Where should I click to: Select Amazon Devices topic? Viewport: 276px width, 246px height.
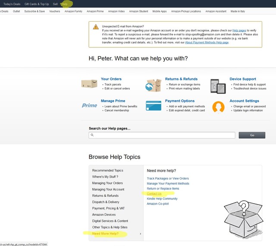[104, 214]
